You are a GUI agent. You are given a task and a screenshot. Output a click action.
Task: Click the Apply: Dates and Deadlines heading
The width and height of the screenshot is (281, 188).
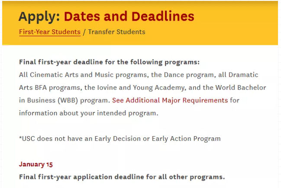(106, 16)
